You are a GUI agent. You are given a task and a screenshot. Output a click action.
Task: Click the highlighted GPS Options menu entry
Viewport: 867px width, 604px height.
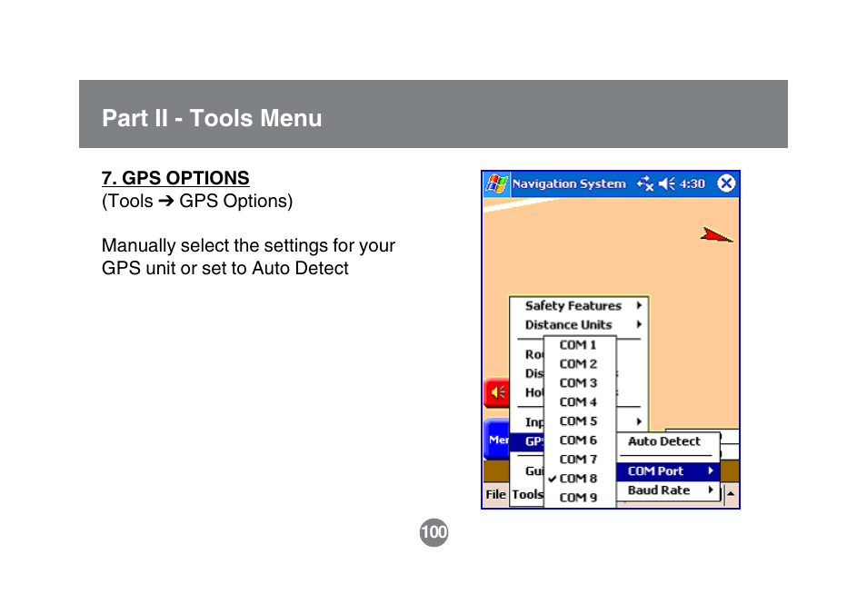point(527,441)
